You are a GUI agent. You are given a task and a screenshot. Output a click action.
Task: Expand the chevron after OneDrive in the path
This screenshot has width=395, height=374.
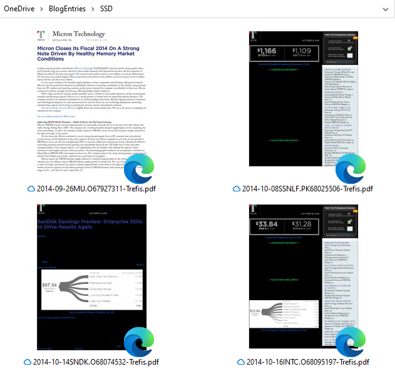click(x=41, y=9)
